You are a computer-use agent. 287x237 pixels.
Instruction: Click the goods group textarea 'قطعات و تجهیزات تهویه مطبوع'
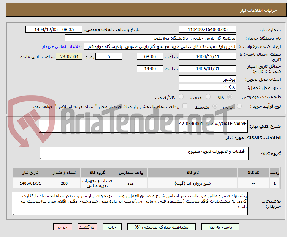click(144, 154)
